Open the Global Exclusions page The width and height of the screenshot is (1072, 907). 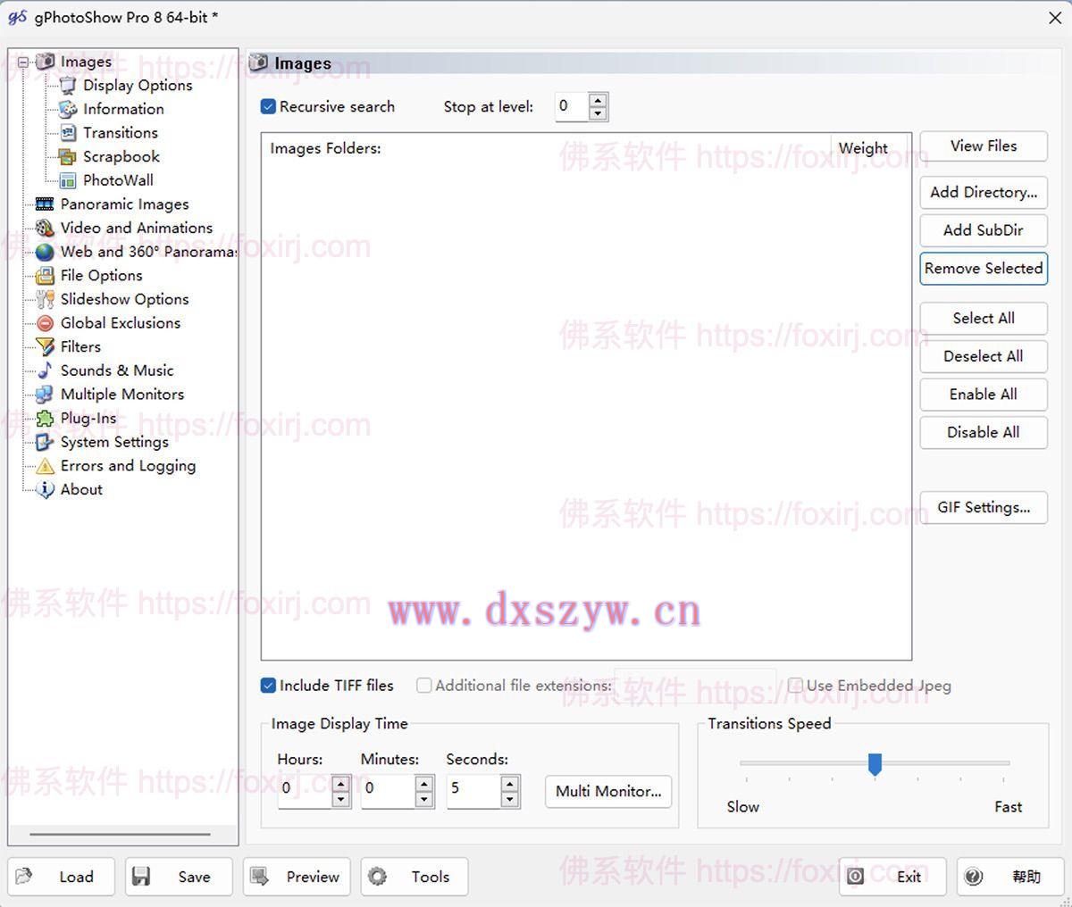(121, 323)
